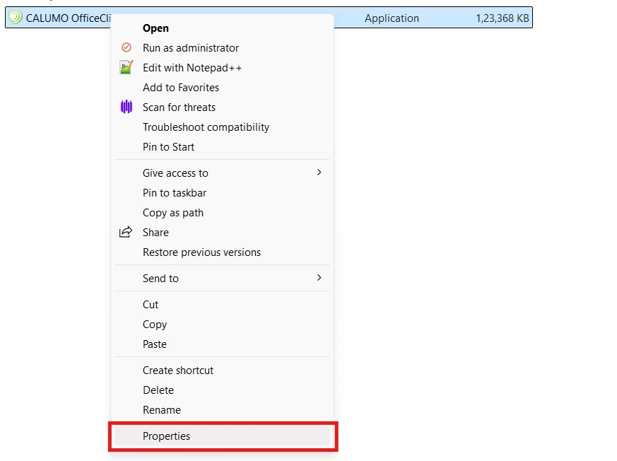
Task: Choose Create shortcut
Action: (178, 370)
